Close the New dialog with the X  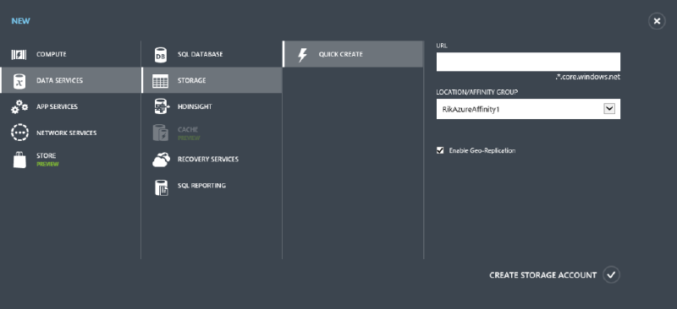click(657, 21)
